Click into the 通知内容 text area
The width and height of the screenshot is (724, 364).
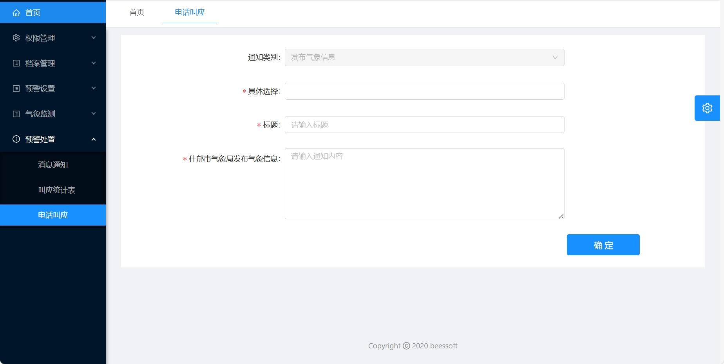click(424, 184)
